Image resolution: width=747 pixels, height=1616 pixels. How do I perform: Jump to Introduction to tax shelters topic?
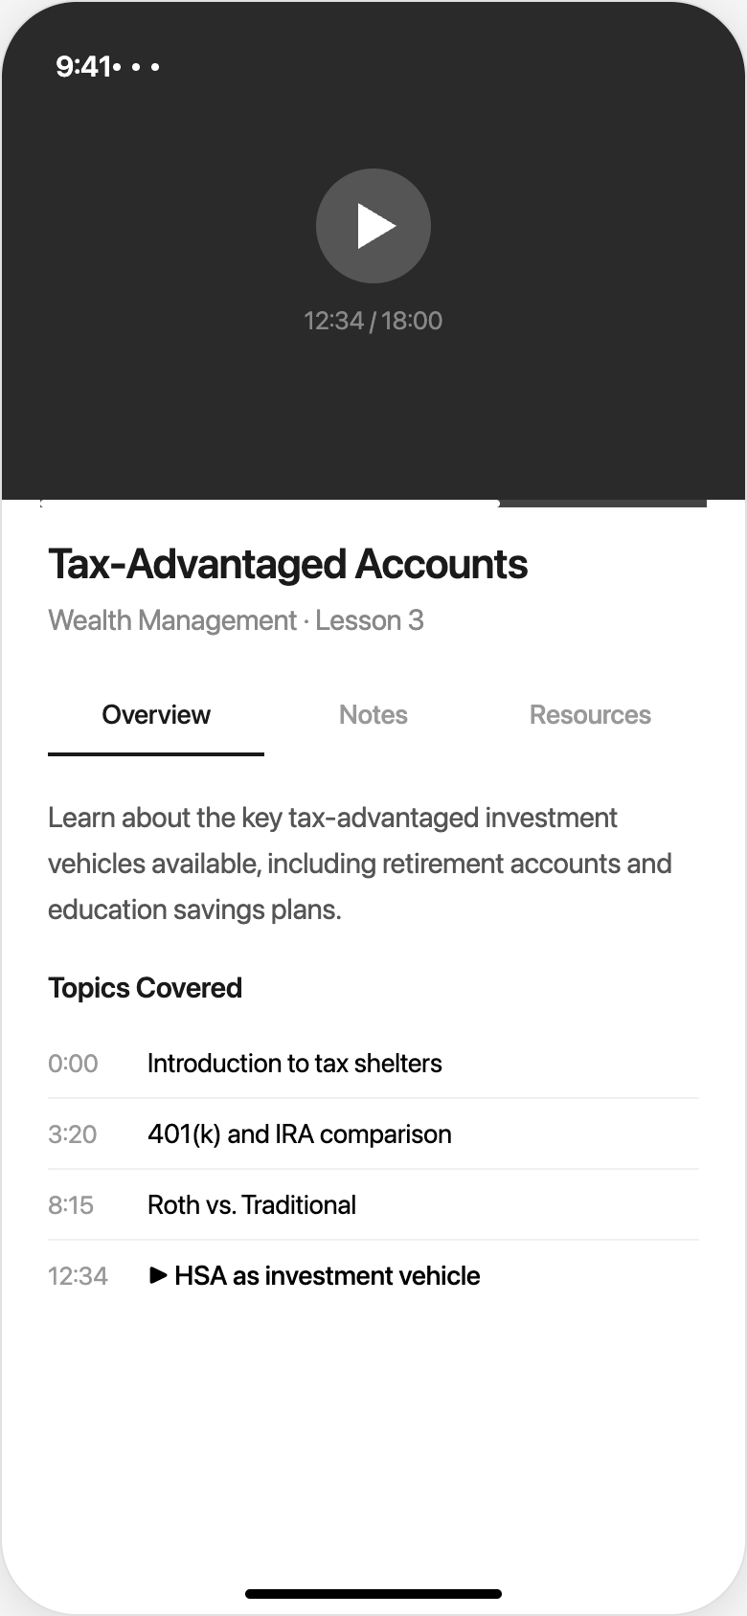point(295,1064)
